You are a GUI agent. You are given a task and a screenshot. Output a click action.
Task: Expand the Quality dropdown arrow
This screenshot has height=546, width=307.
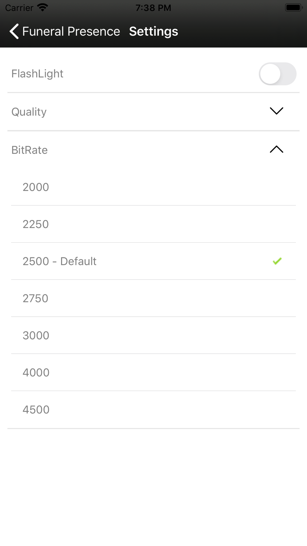[x=276, y=111]
